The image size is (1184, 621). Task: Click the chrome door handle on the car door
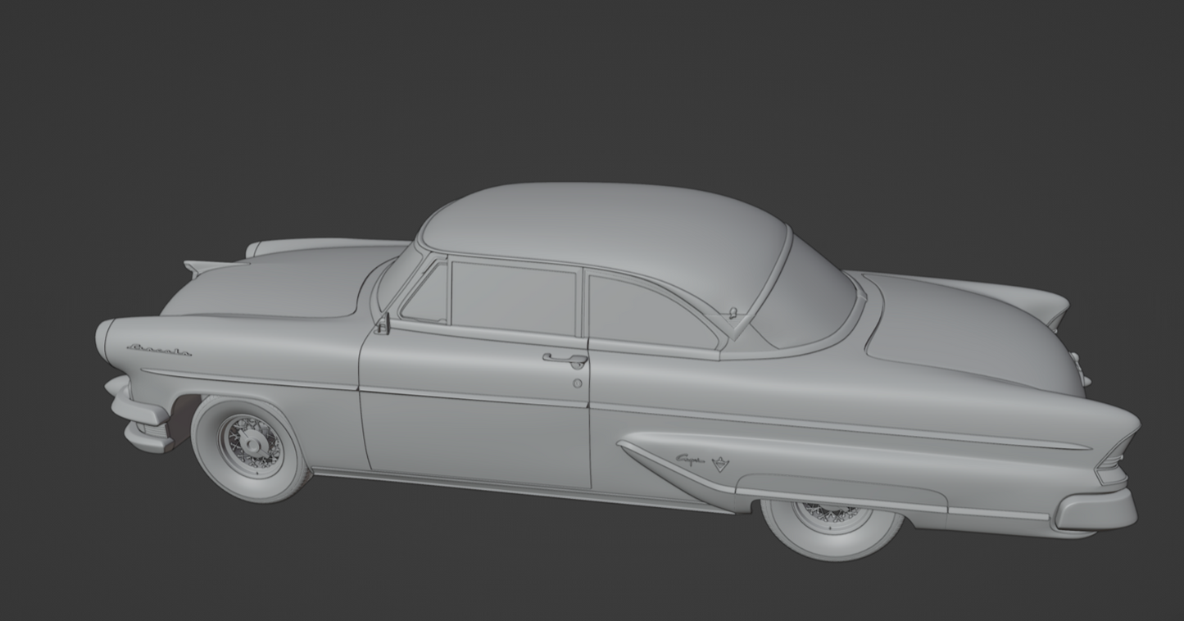(x=565, y=359)
